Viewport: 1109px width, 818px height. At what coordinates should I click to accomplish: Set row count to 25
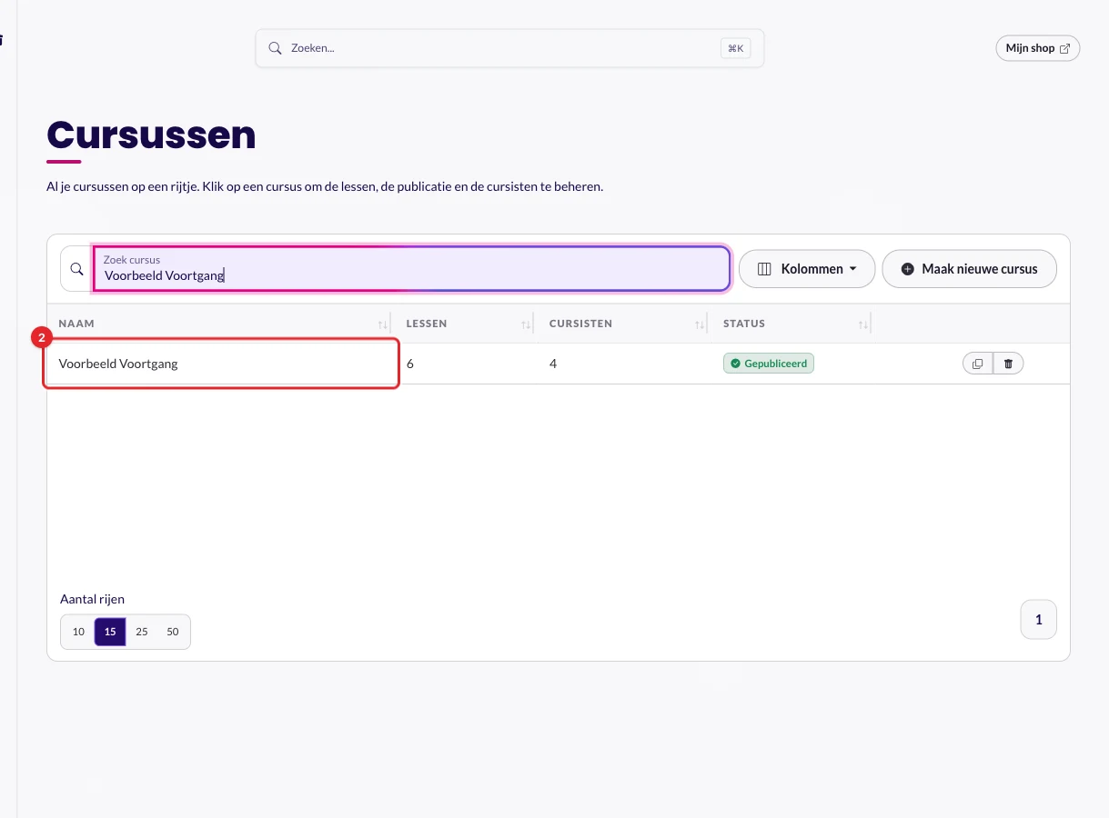coord(142,632)
